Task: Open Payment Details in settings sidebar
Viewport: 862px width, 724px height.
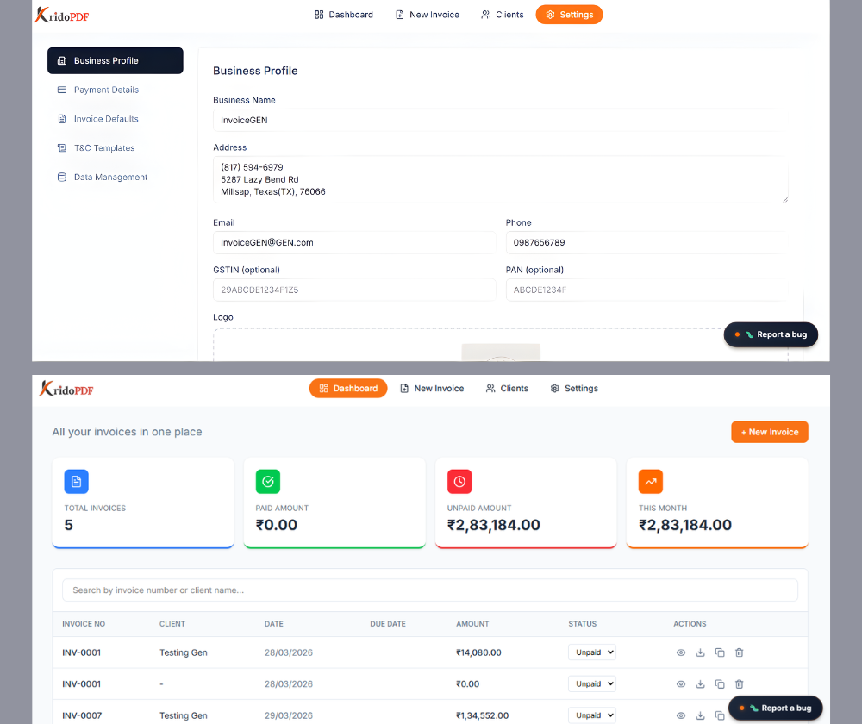Action: tap(106, 90)
